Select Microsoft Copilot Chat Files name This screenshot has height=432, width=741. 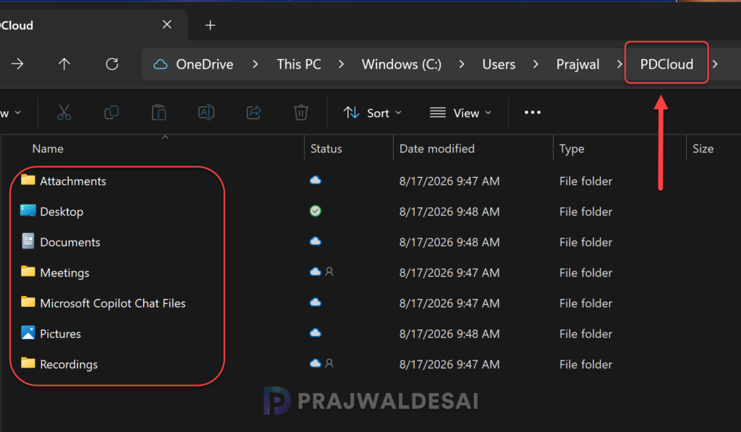point(112,303)
